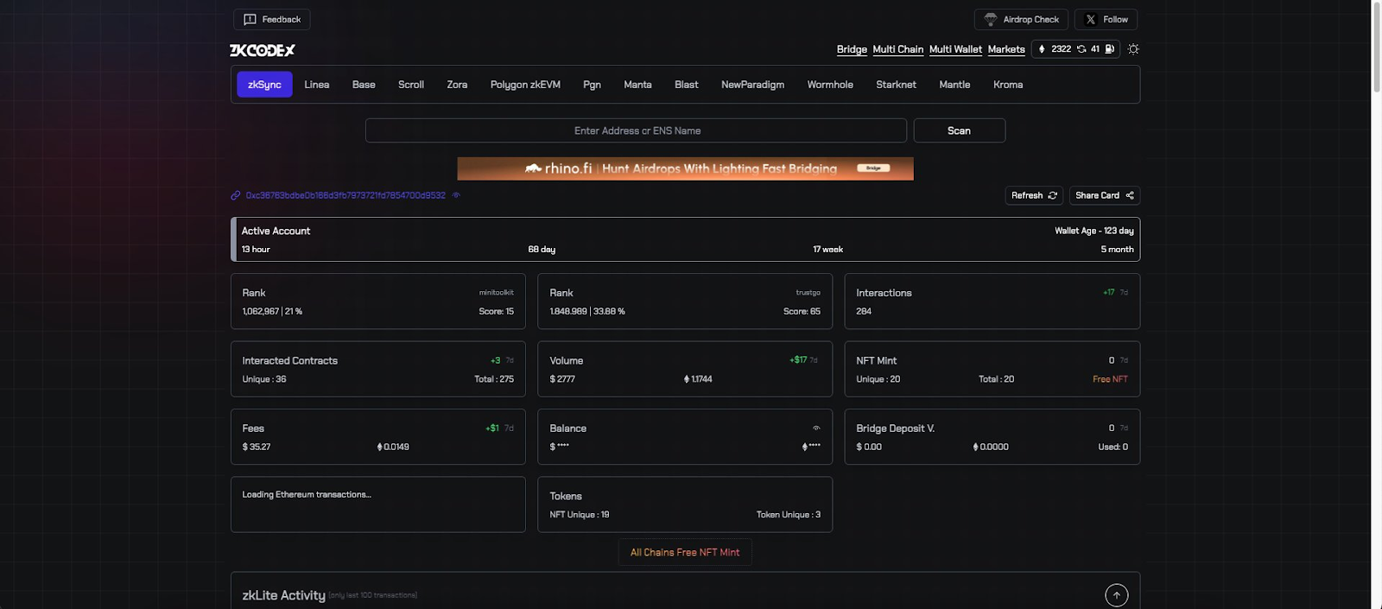Image resolution: width=1382 pixels, height=609 pixels.
Task: Click the Airdrop Check button
Action: [x=1021, y=19]
